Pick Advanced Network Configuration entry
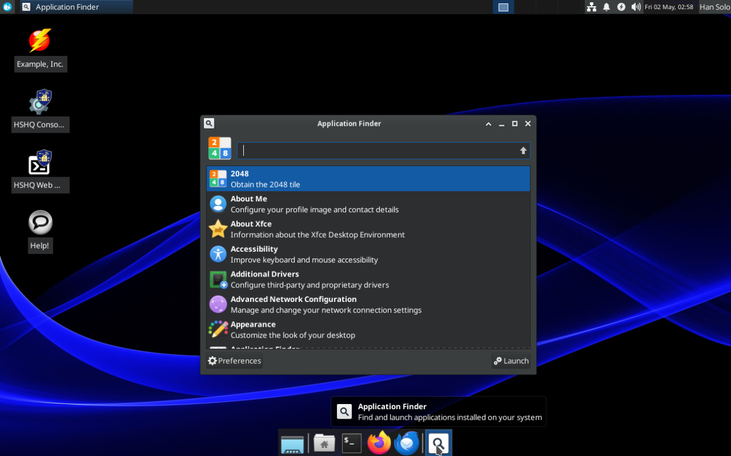 [x=293, y=304]
